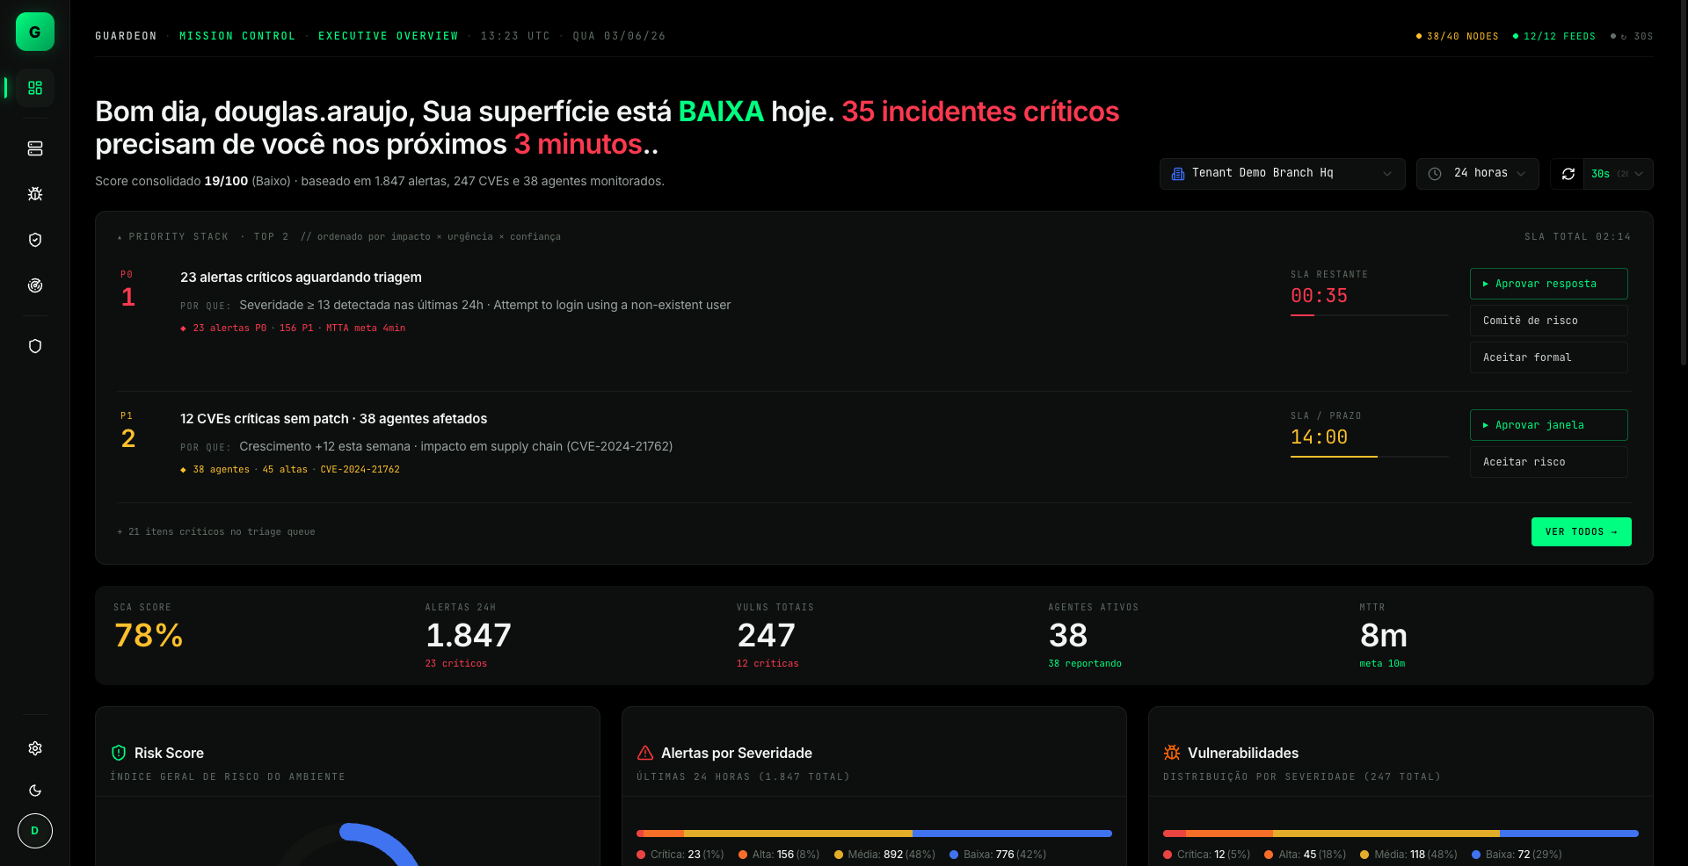
Task: Click the SCA Score 78% metric
Action: pyautogui.click(x=149, y=634)
